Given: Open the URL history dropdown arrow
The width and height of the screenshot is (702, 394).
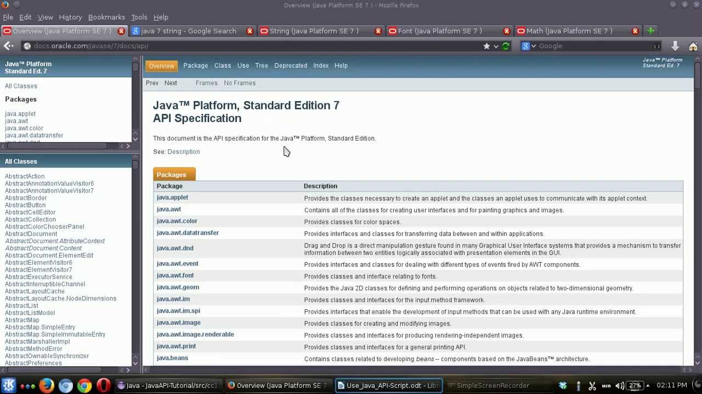Looking at the screenshot, I should tap(496, 46).
